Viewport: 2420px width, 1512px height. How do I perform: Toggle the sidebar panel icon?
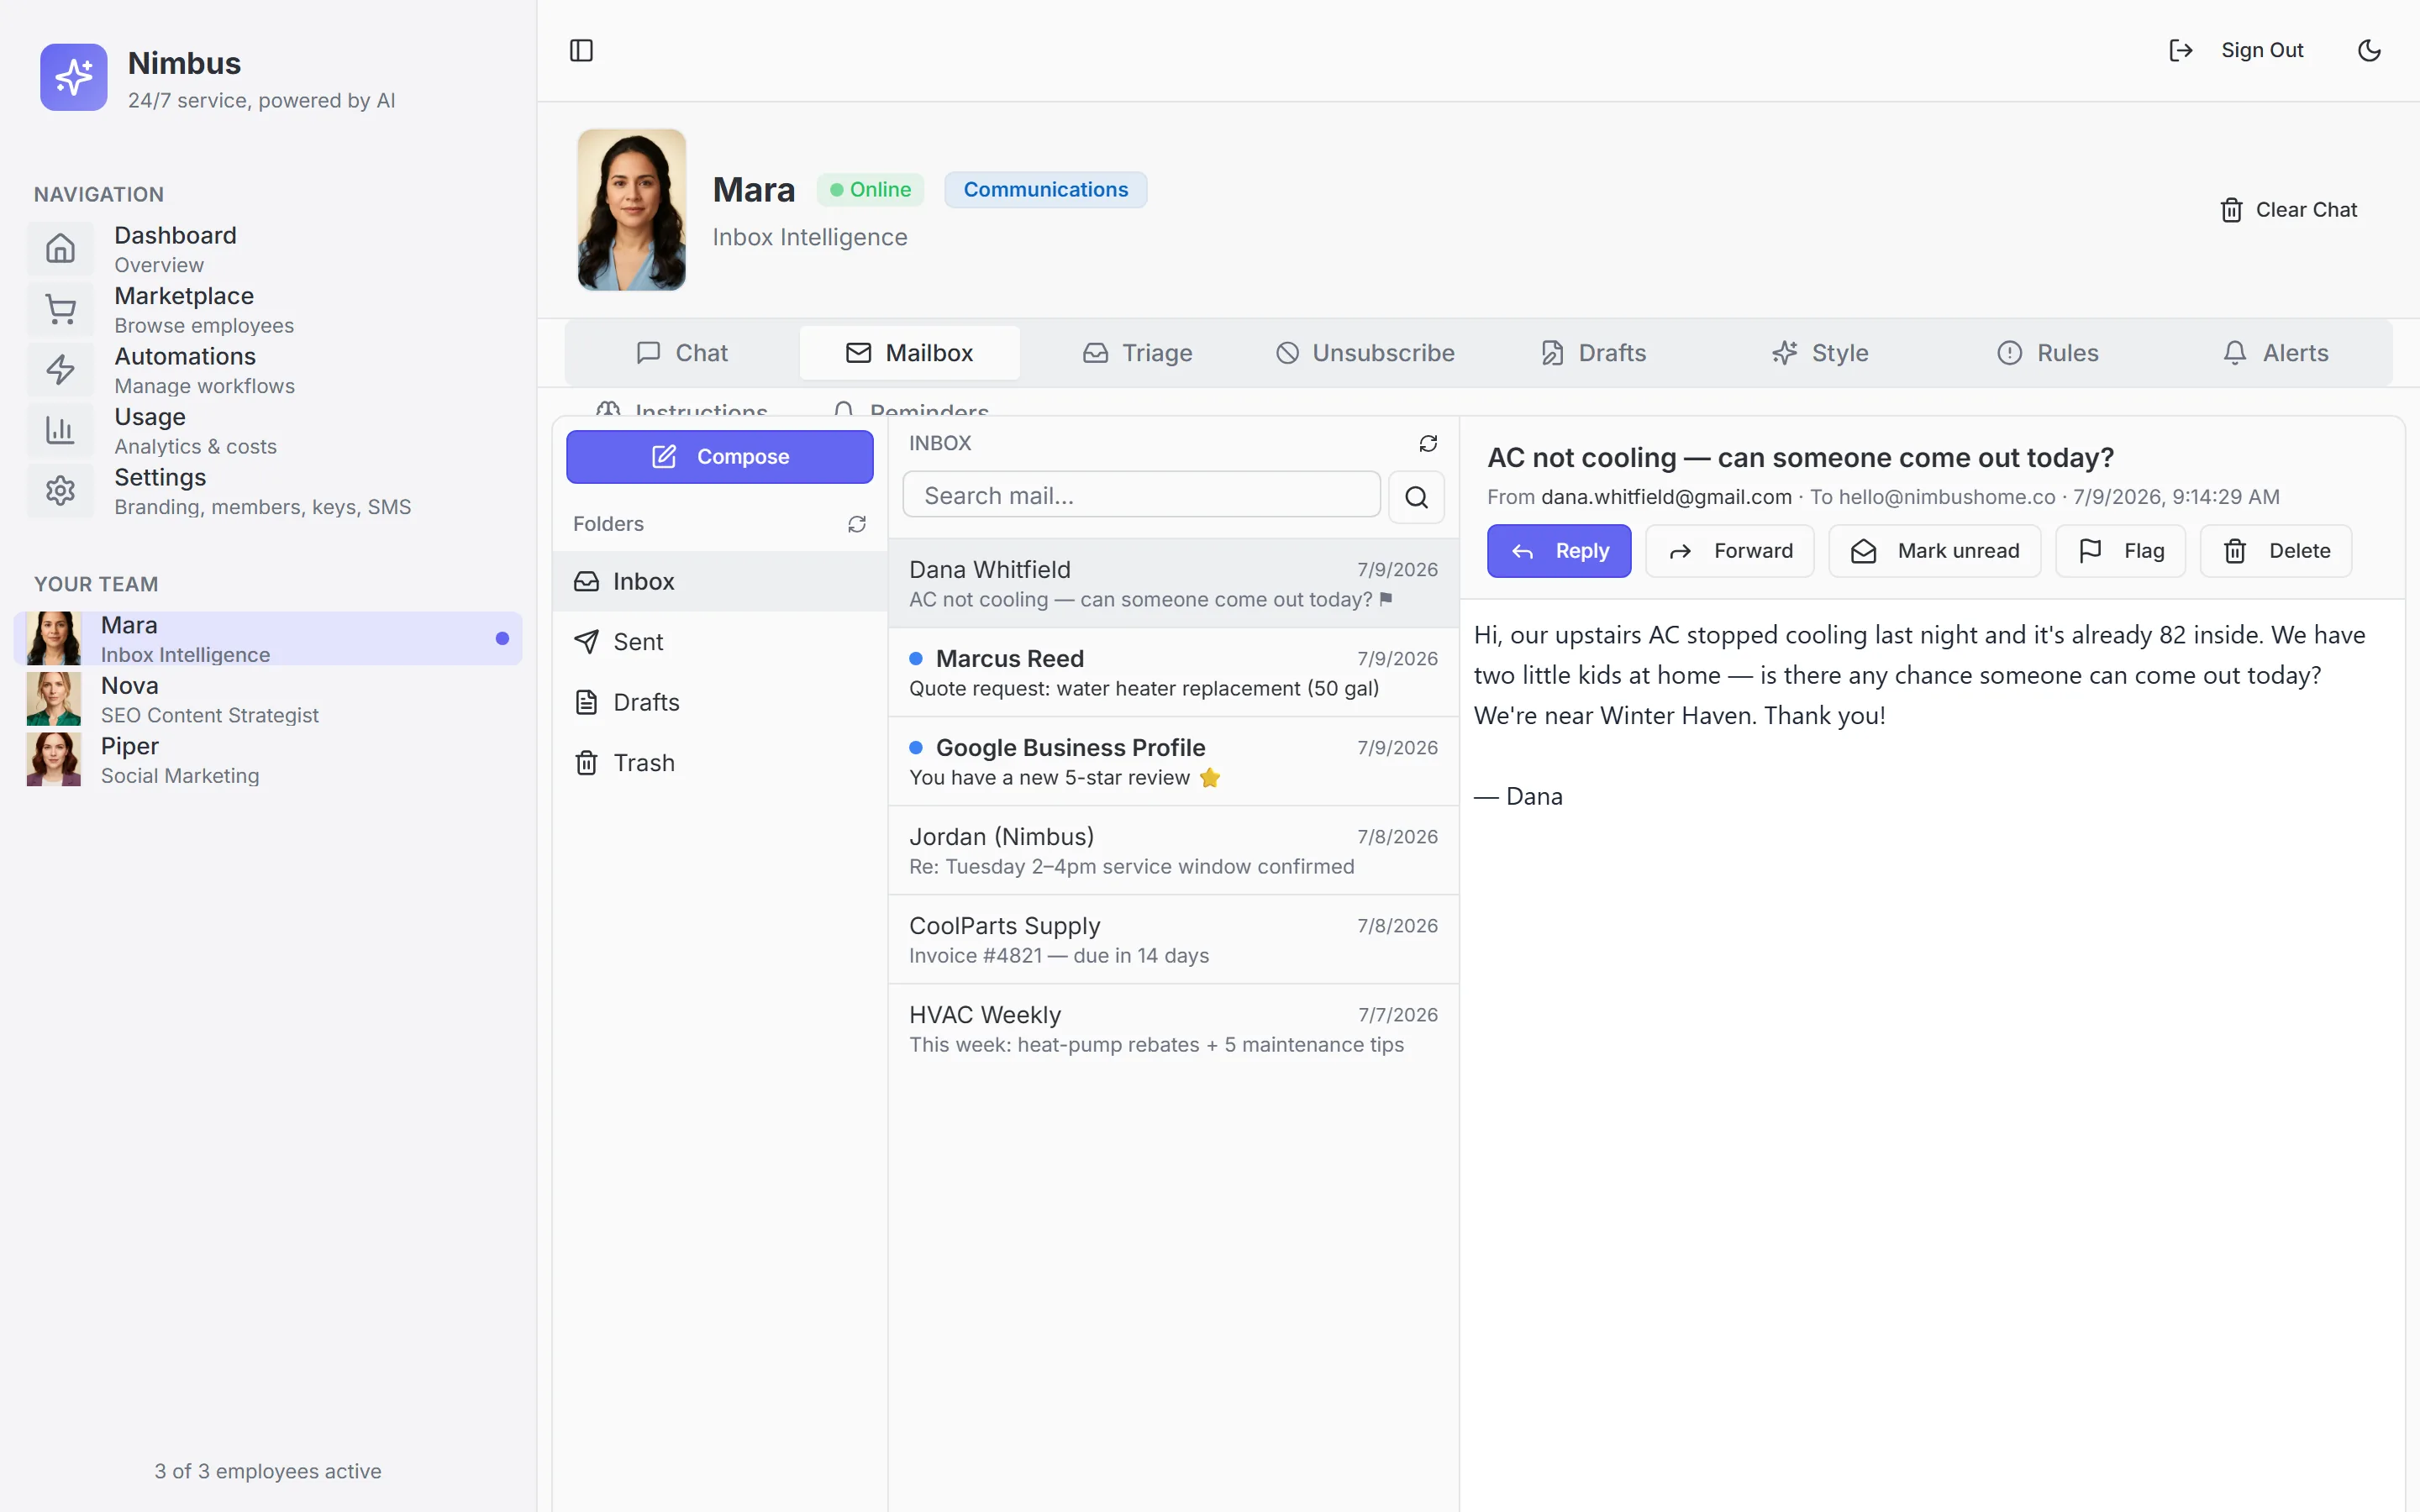point(581,50)
